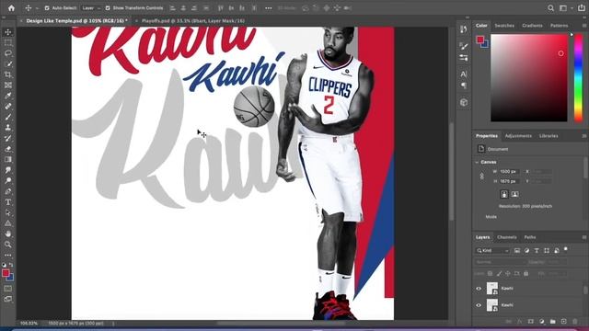589x331 pixels.
Task: Click portrait canvas orientation button
Action: coord(504,194)
